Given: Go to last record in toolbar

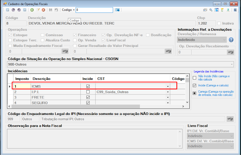Looking at the screenshot, I should 25,10.
